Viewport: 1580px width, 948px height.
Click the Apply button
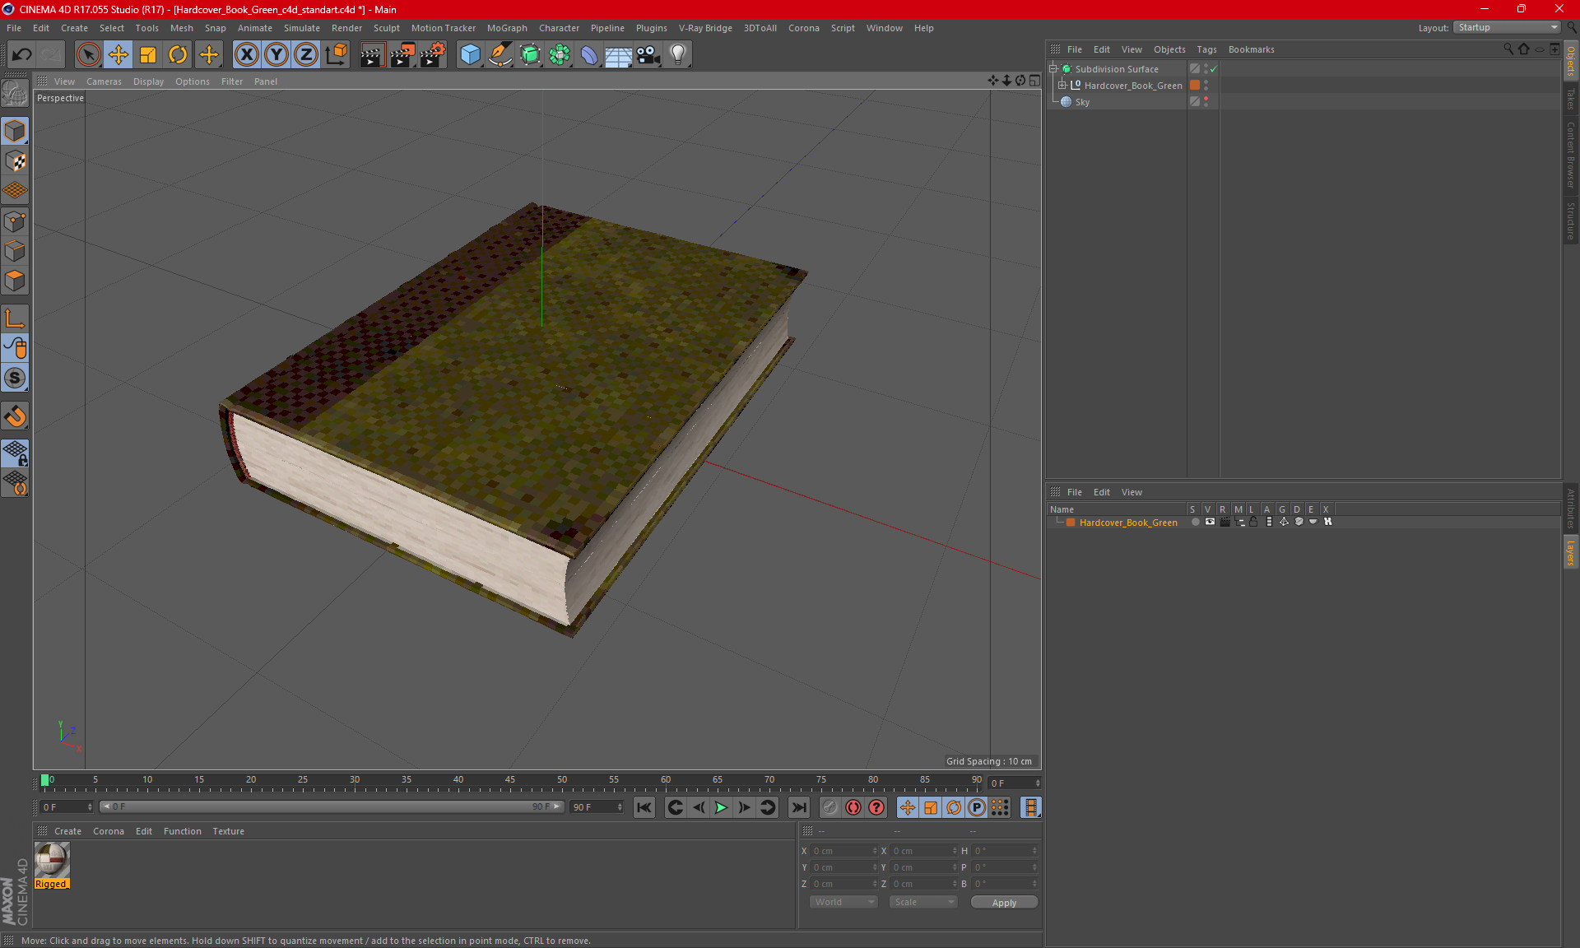pyautogui.click(x=1004, y=903)
